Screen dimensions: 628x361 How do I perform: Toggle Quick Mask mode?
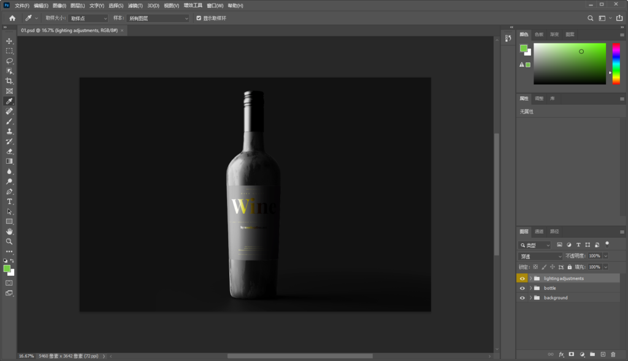9,283
